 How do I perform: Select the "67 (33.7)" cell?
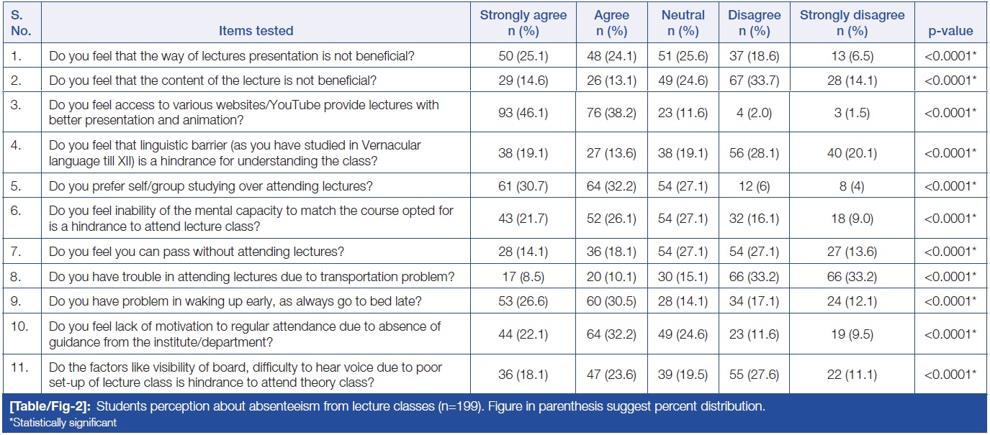[754, 81]
